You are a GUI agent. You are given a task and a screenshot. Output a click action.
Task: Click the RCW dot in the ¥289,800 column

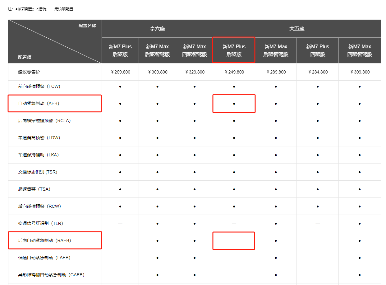point(276,206)
